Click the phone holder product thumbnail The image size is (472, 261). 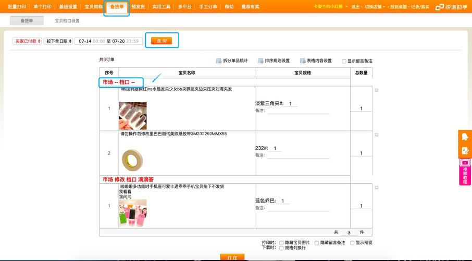133,213
